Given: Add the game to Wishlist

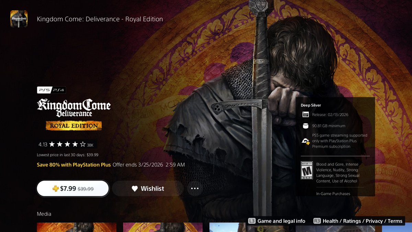Looking at the screenshot, I should 148,188.
